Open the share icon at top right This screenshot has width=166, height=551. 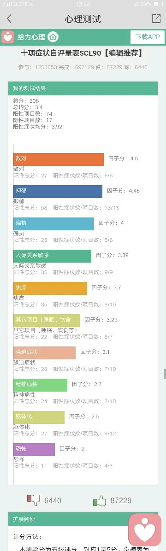(156, 18)
